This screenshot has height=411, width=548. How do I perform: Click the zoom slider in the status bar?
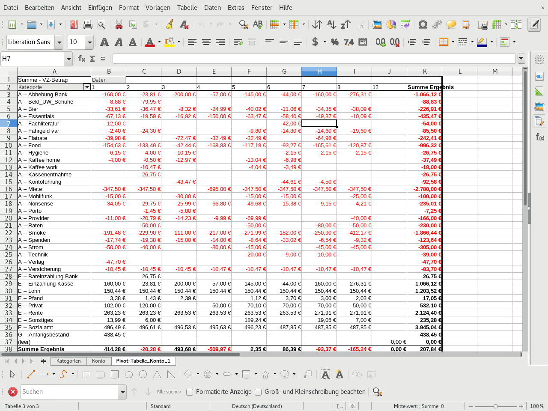495,406
